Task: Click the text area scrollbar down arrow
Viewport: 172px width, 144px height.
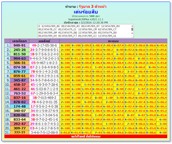Action: (x=132, y=33)
